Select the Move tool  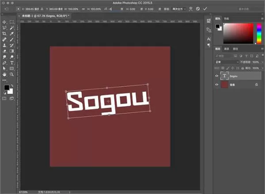pos(4,22)
